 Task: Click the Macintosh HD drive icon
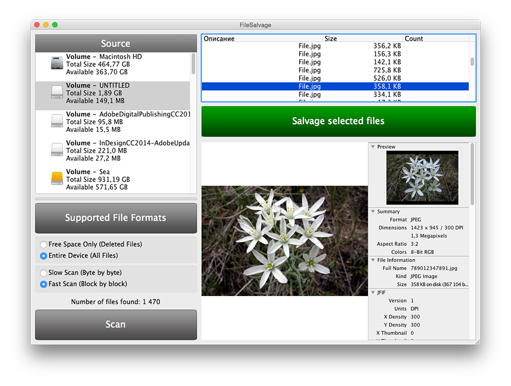point(57,63)
